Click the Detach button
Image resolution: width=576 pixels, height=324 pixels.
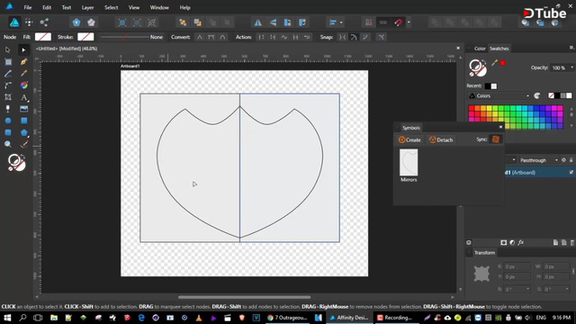[441, 140]
